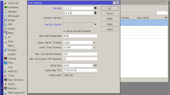Click the Files folder icon

coord(5,63)
